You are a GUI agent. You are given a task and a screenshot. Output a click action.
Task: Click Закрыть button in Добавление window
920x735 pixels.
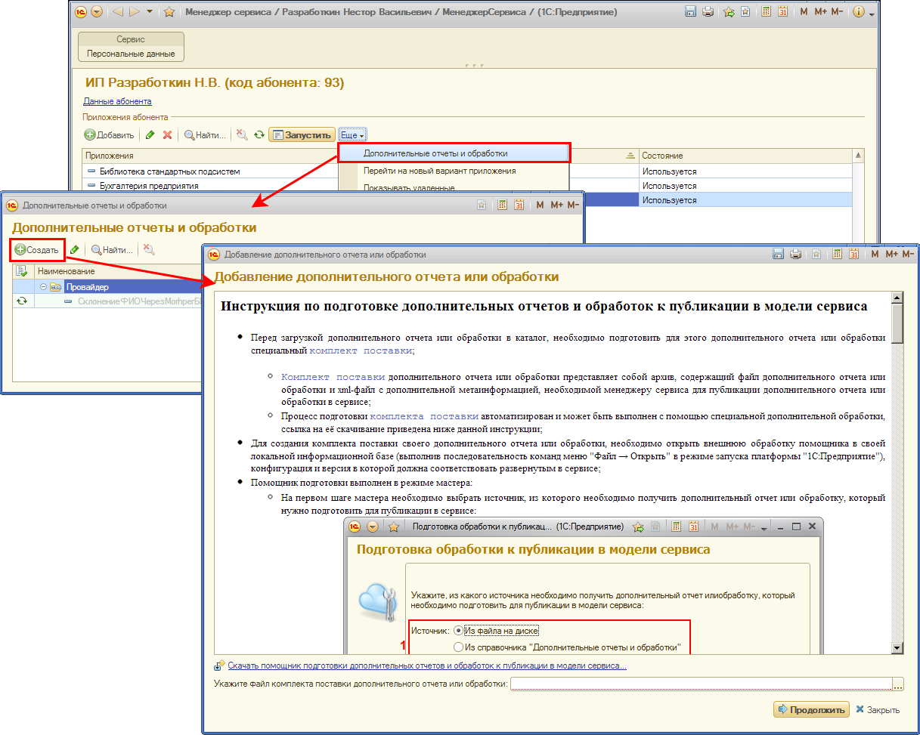(x=877, y=710)
